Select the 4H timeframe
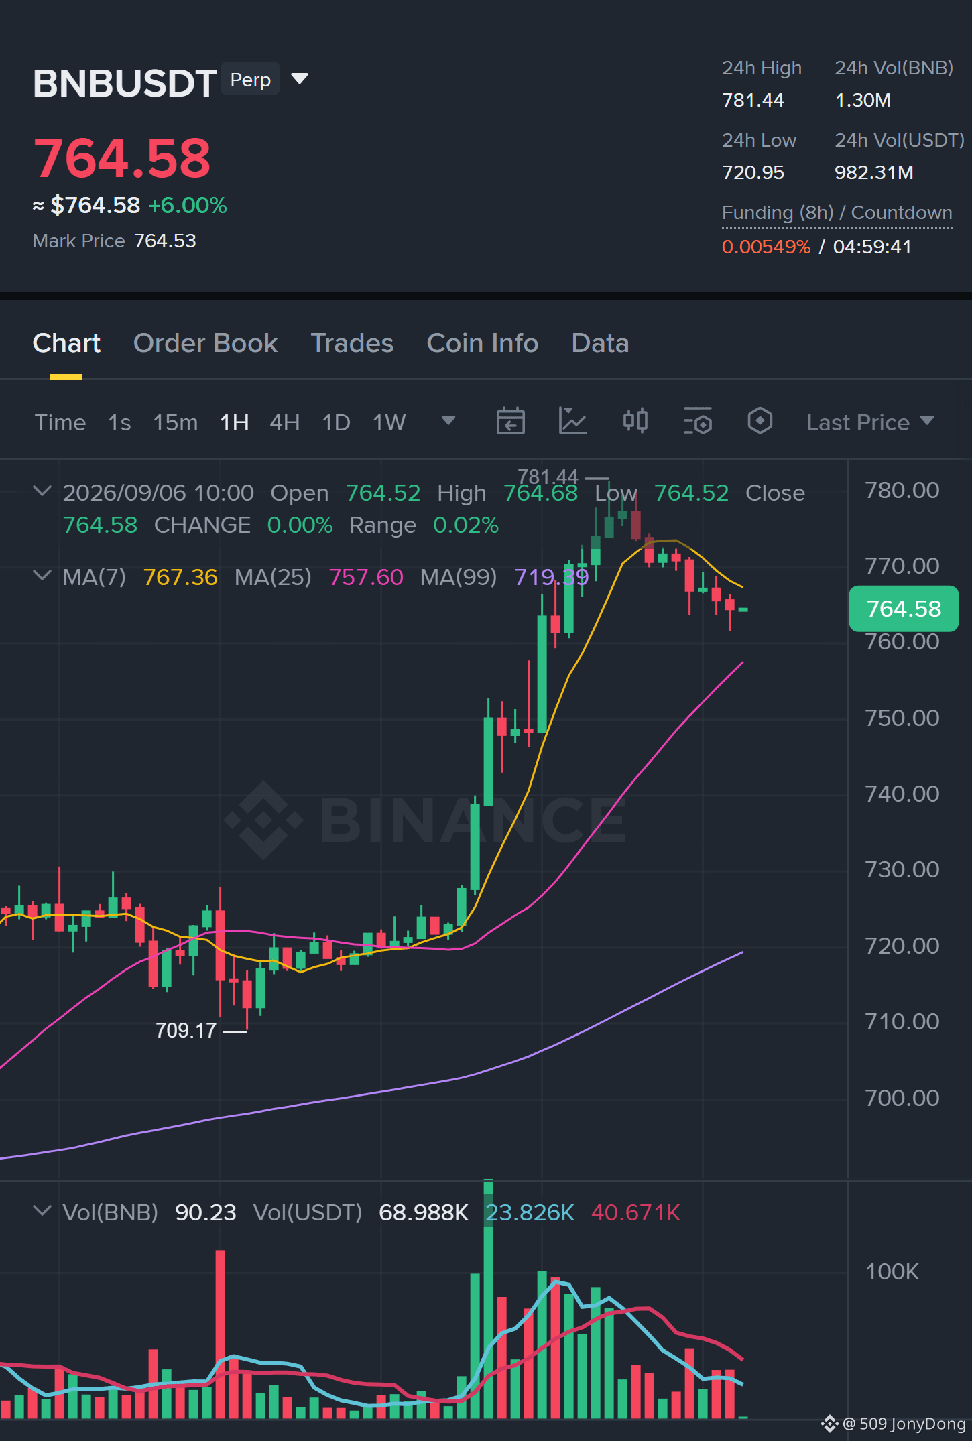 [x=284, y=422]
